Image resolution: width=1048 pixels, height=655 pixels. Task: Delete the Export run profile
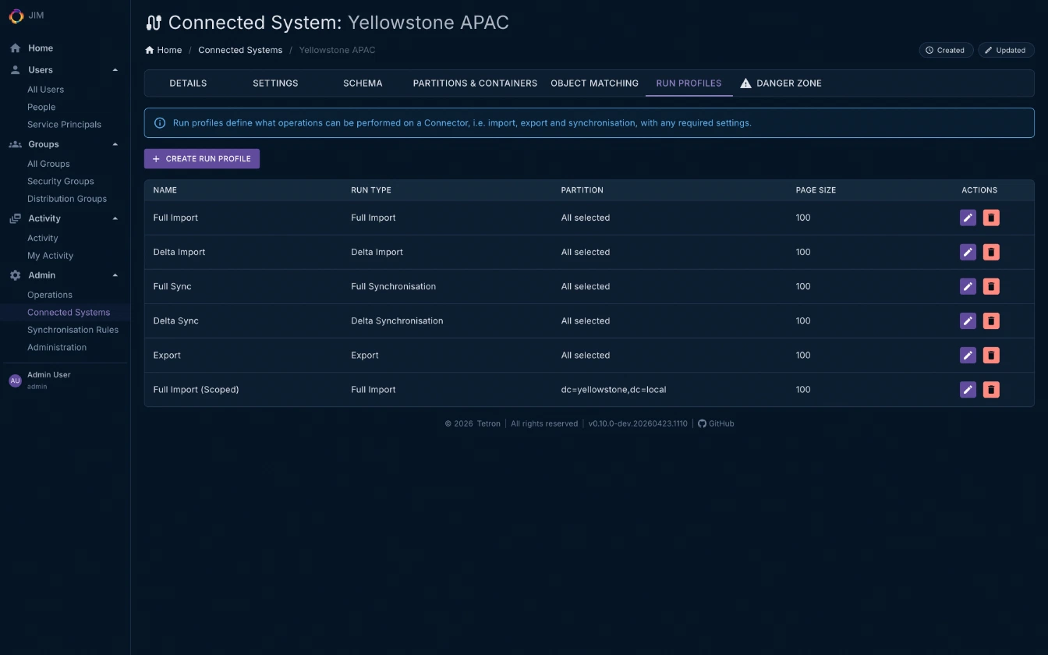pyautogui.click(x=991, y=355)
